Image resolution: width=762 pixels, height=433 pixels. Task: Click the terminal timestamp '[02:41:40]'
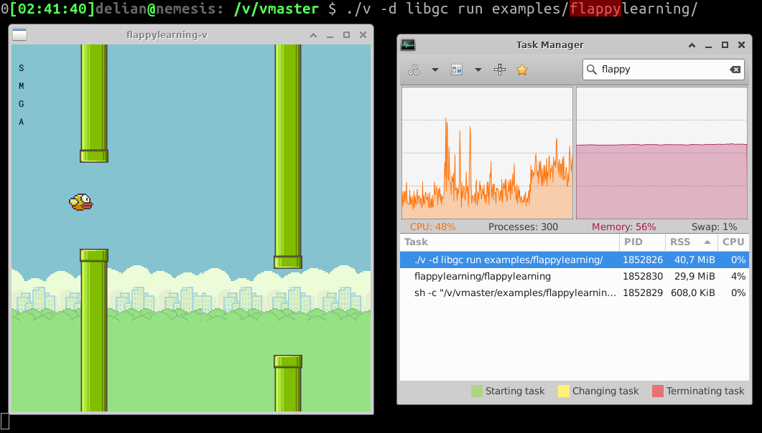tap(52, 9)
